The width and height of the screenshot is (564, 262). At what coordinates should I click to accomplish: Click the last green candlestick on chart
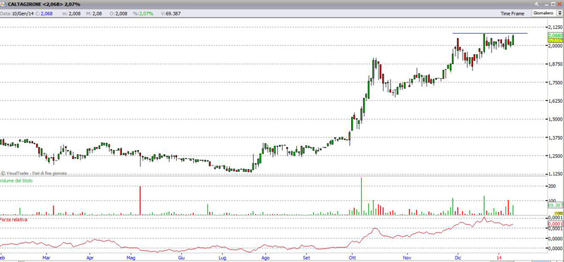(x=513, y=40)
